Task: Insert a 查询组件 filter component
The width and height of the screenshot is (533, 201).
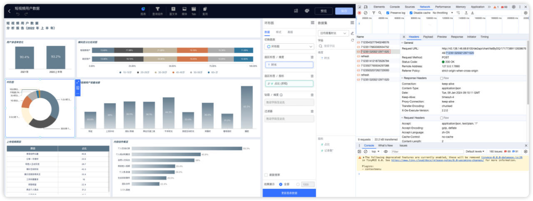Action: pyautogui.click(x=157, y=11)
